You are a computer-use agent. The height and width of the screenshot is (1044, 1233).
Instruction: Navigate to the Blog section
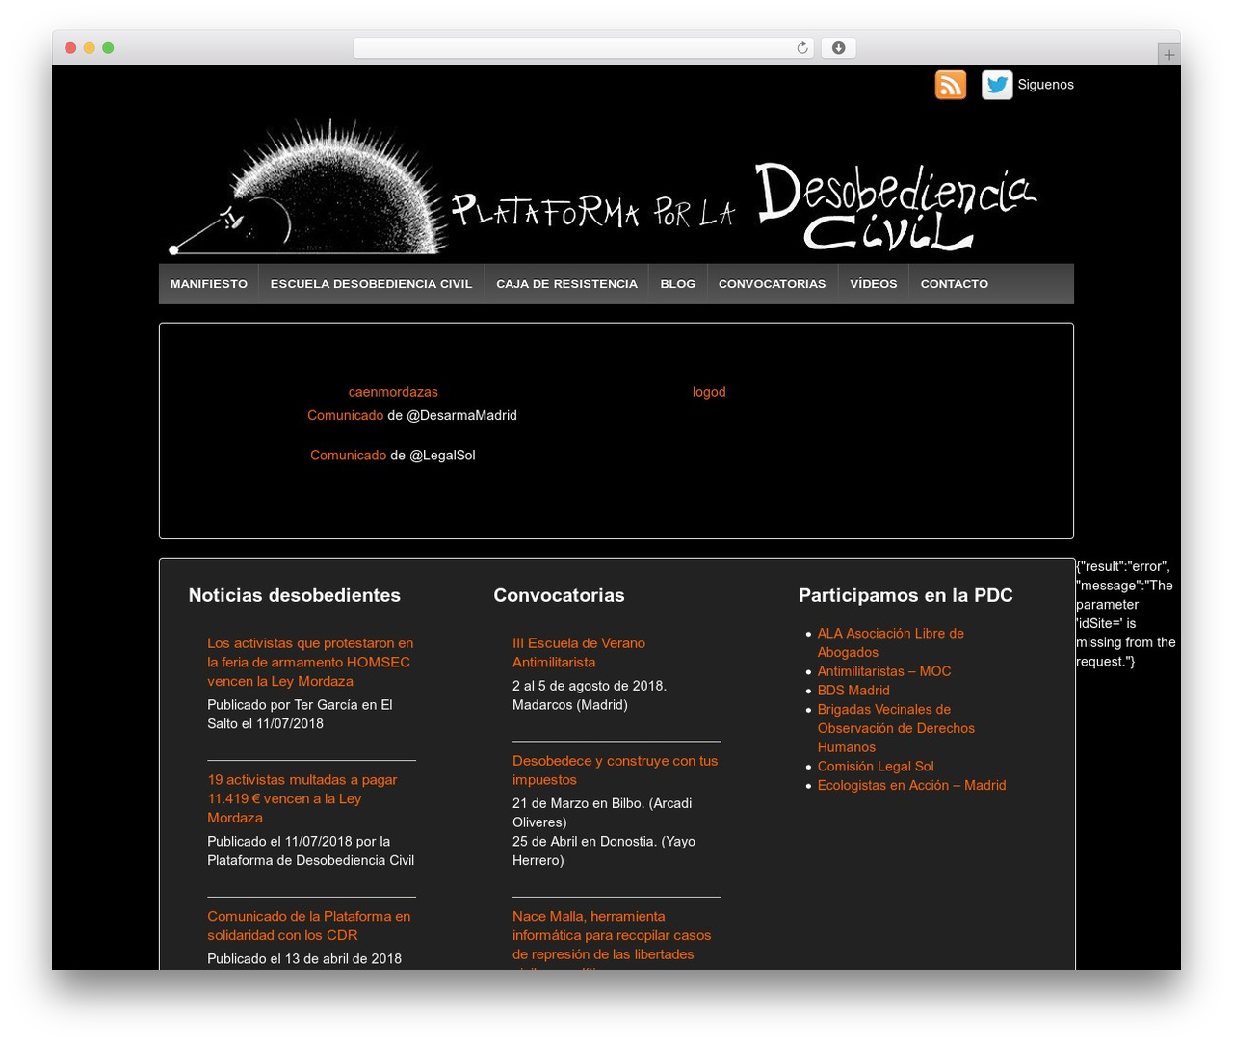coord(678,284)
